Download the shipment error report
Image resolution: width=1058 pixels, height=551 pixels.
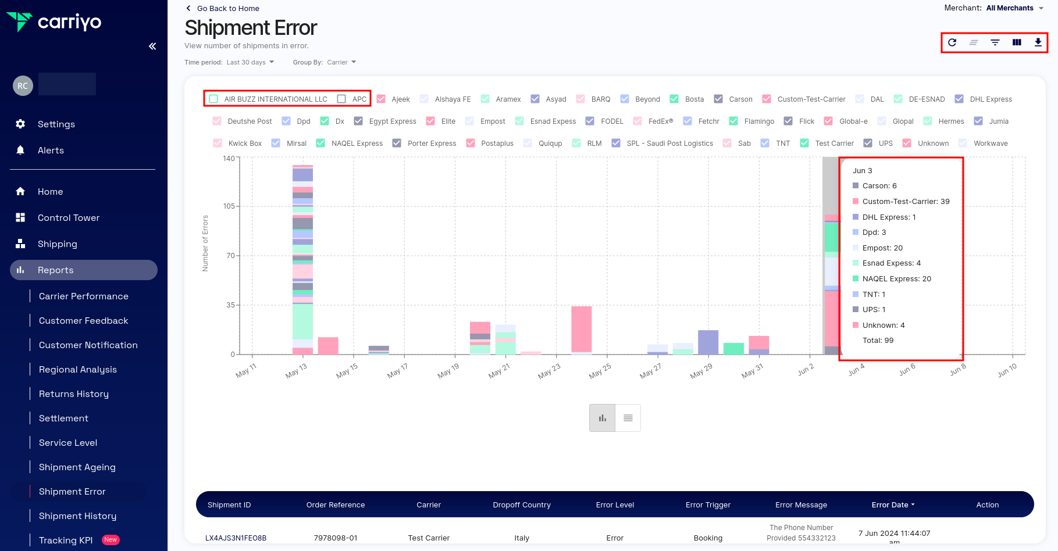[x=1038, y=42]
